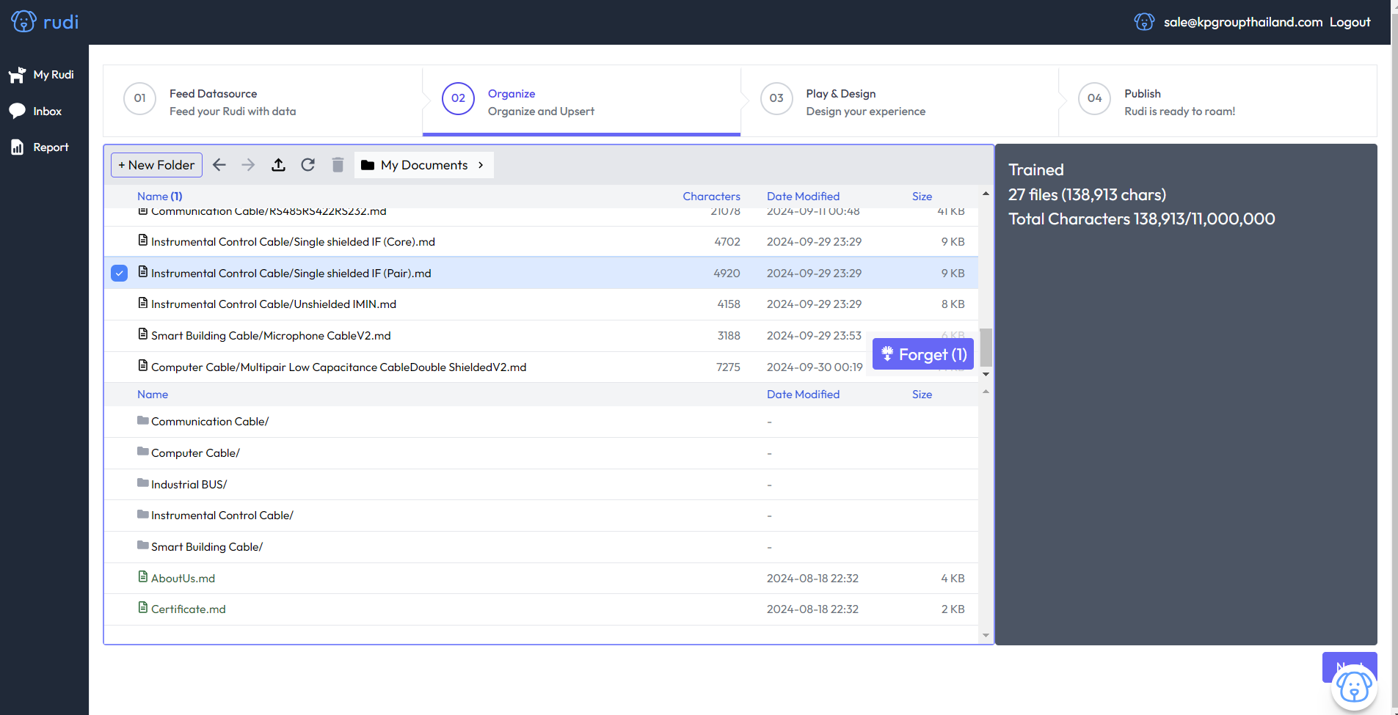Switch to Play & Design step 03
The image size is (1398, 715).
[x=900, y=100]
